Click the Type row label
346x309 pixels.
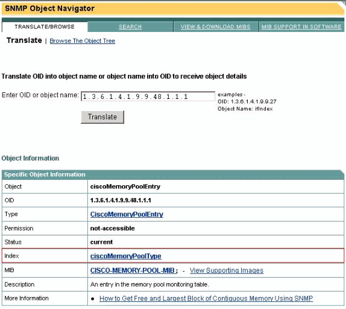11,214
